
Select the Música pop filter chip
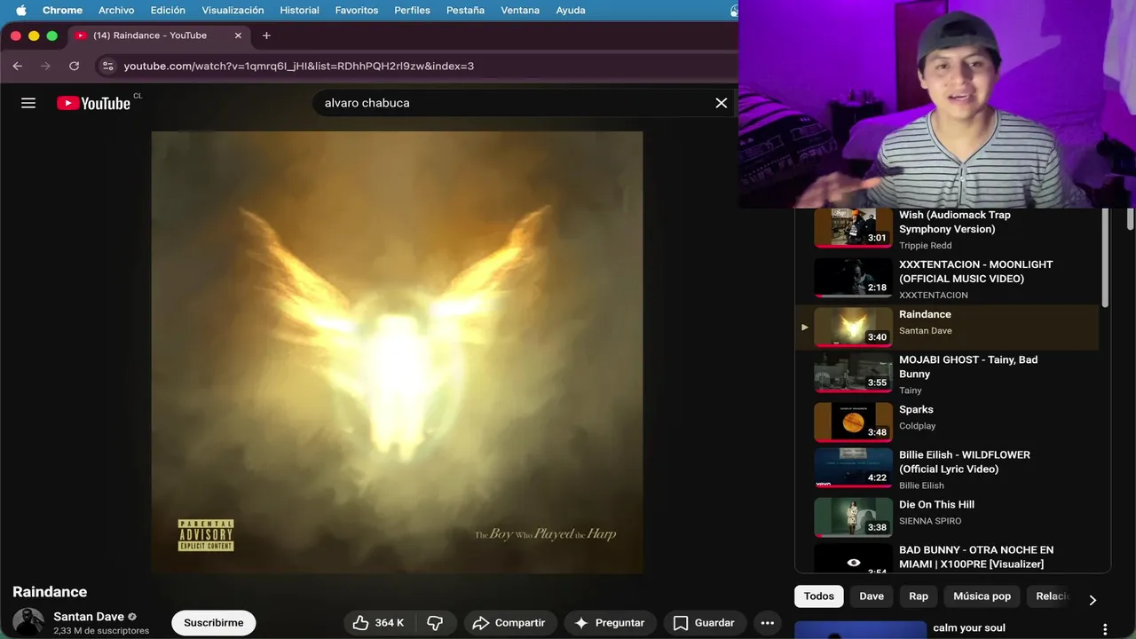click(982, 596)
